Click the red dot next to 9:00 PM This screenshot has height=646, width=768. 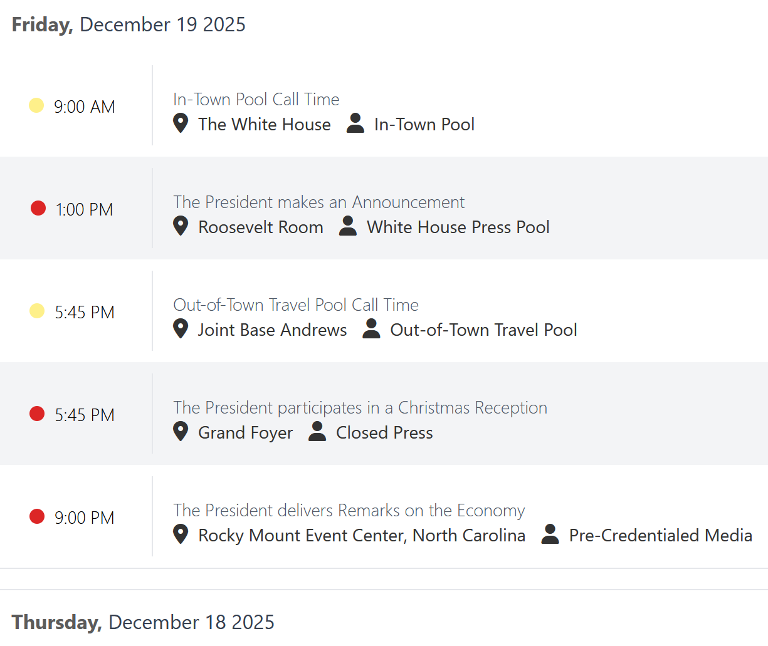click(37, 516)
